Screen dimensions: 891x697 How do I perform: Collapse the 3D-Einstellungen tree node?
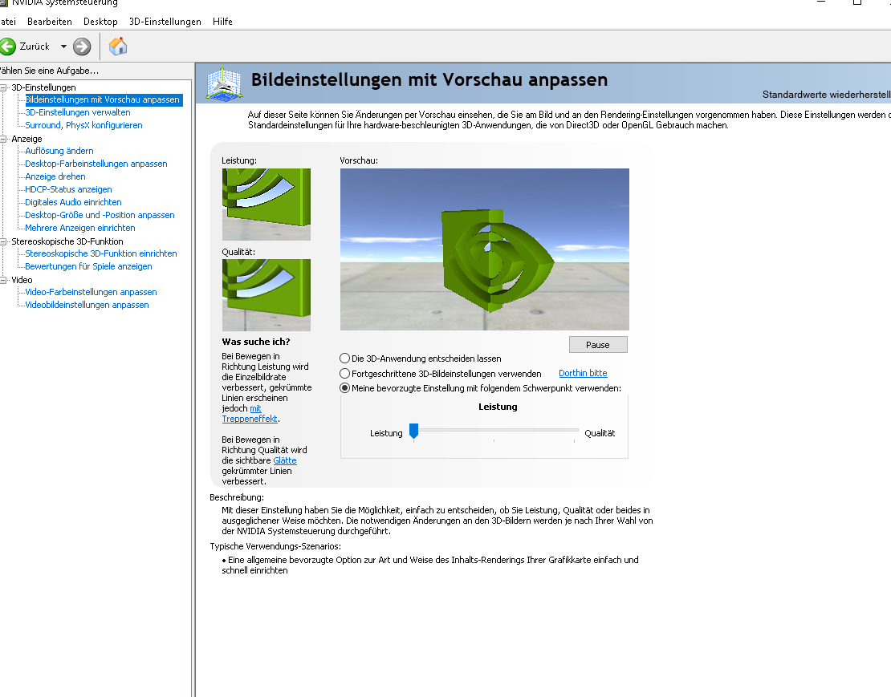pyautogui.click(x=3, y=87)
